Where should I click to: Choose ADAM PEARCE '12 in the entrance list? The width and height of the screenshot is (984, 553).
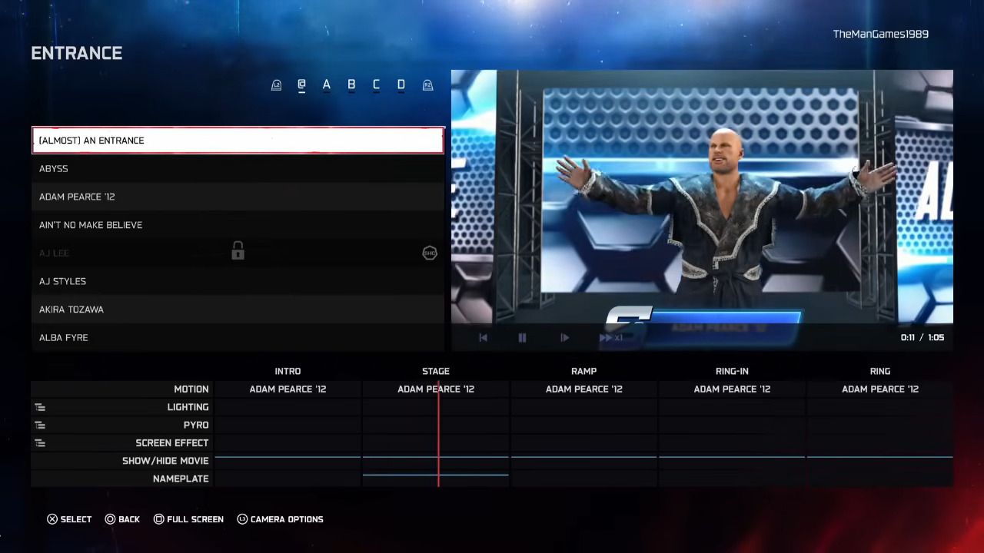[238, 197]
